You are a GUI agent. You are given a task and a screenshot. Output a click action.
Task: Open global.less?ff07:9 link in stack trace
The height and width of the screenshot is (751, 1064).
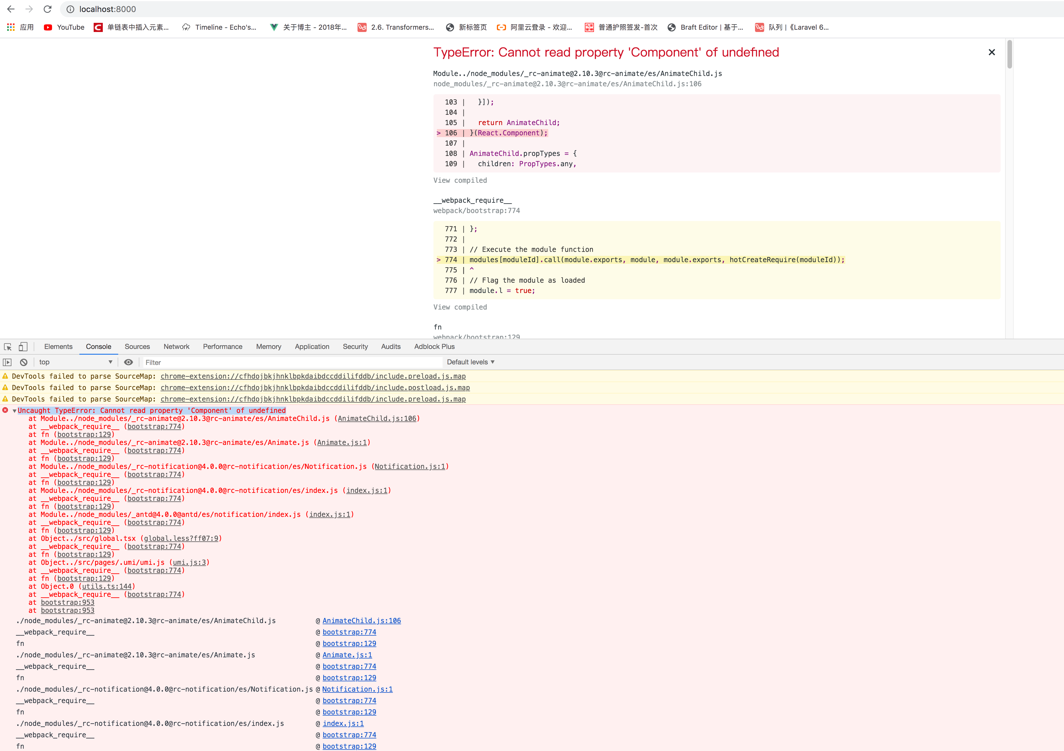tap(181, 538)
